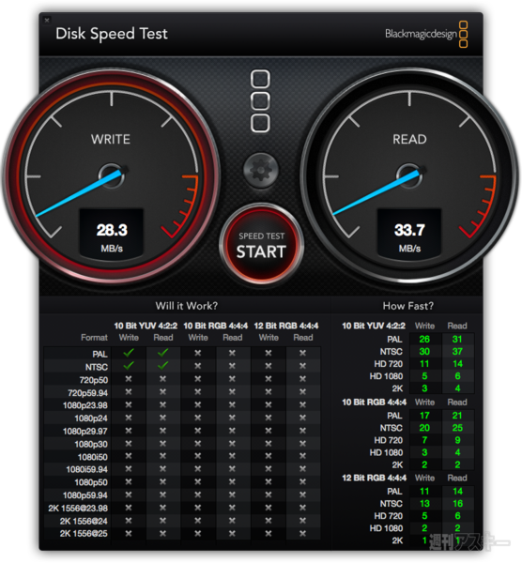Click the top center rounded-square icon

pos(260,79)
